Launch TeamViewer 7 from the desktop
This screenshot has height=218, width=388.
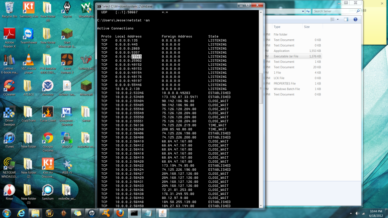28,38
